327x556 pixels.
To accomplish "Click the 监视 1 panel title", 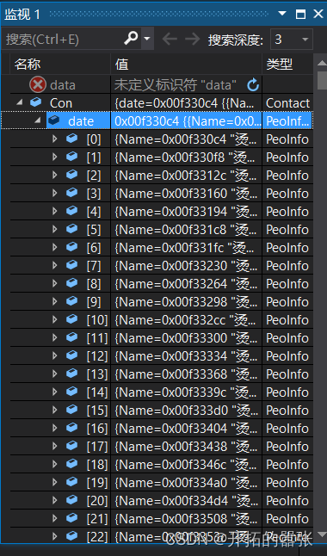I will point(22,14).
